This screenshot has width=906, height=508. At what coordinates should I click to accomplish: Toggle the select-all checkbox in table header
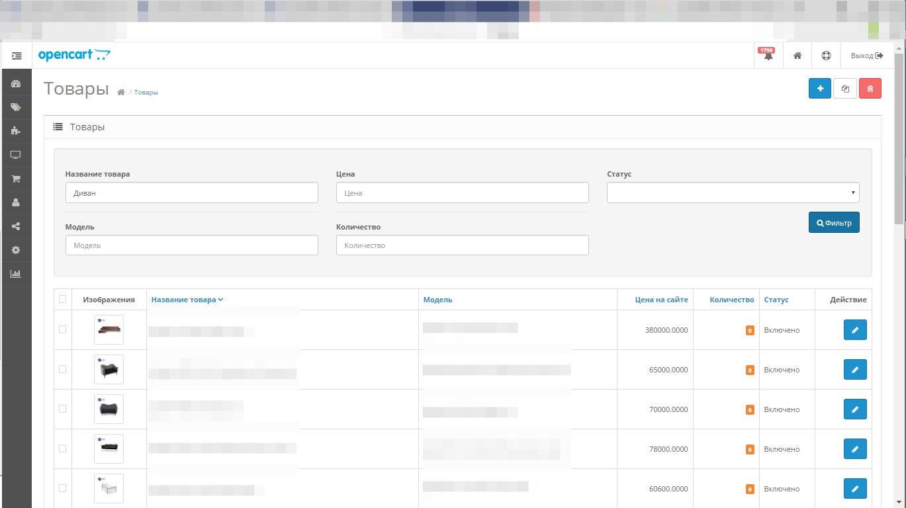[63, 299]
